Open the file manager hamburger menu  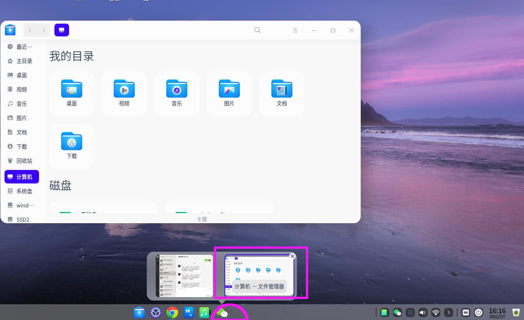pos(295,30)
